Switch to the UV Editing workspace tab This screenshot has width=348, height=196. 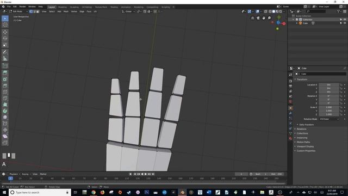coord(87,7)
